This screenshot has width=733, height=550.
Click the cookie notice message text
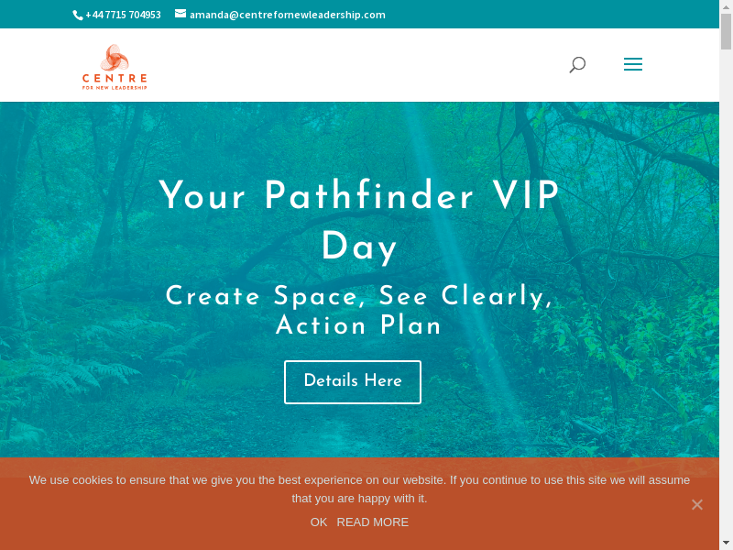(x=359, y=489)
